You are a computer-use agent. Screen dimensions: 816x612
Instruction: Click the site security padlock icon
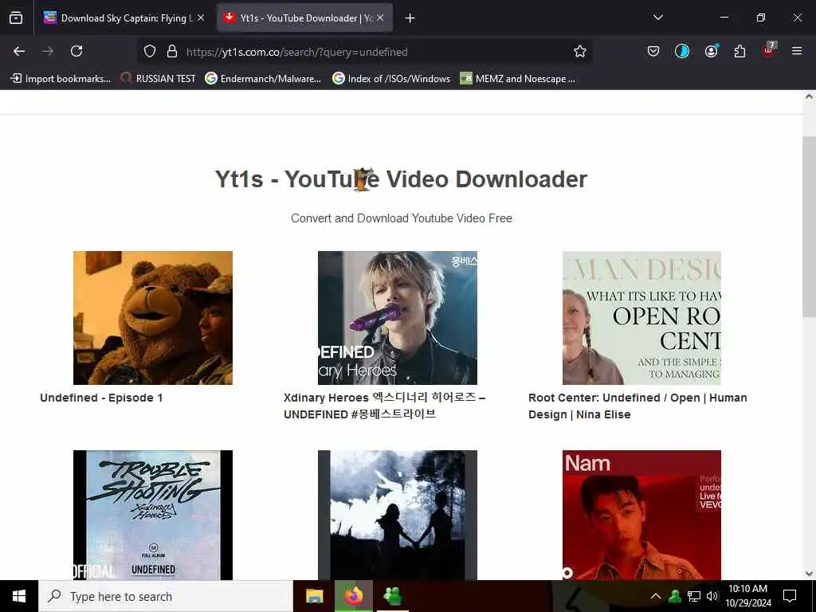pyautogui.click(x=172, y=51)
